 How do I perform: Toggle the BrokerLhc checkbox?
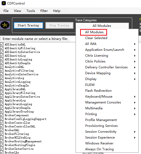pos(2,152)
